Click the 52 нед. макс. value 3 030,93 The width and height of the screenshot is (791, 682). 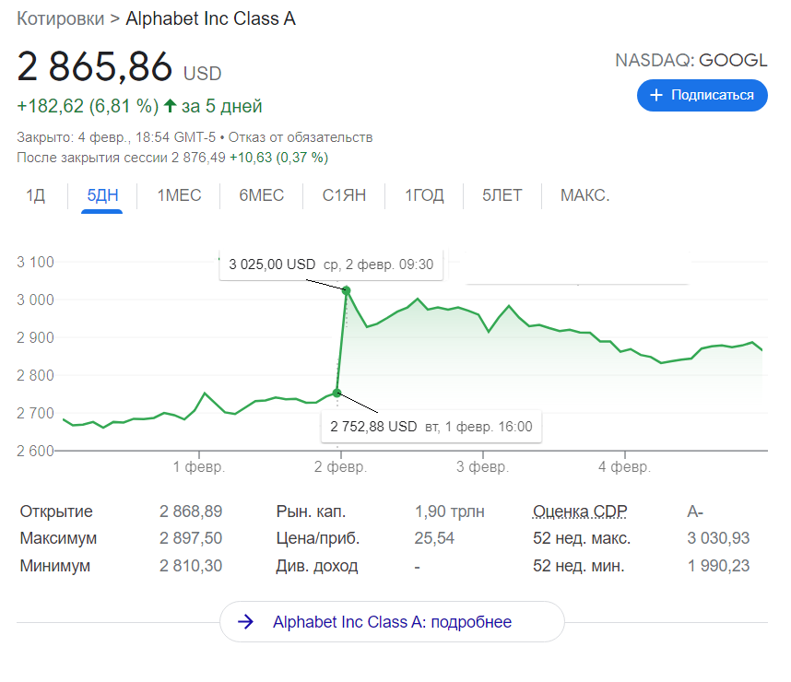click(718, 538)
